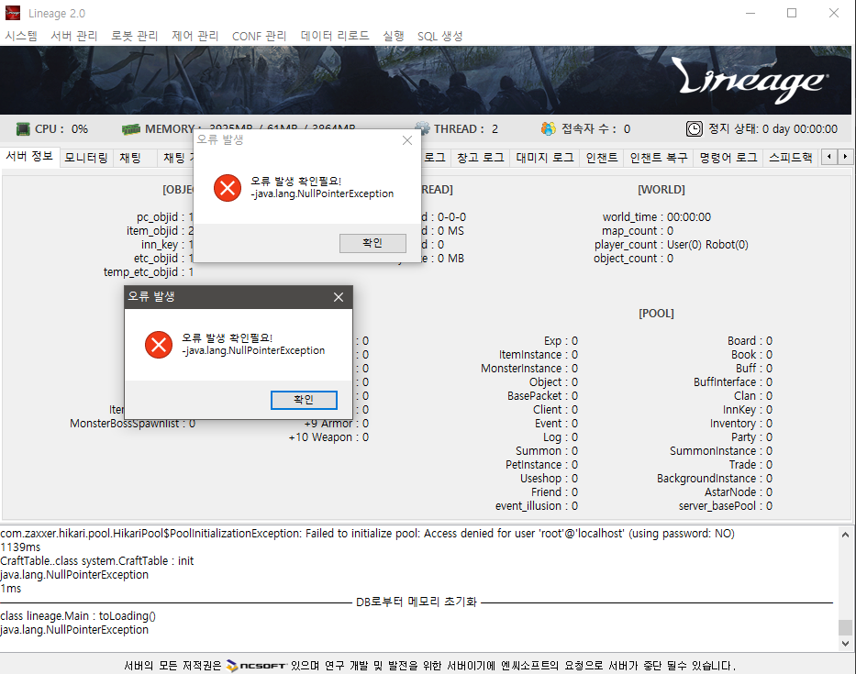
Task: Open the 시스템 menu
Action: 21,36
